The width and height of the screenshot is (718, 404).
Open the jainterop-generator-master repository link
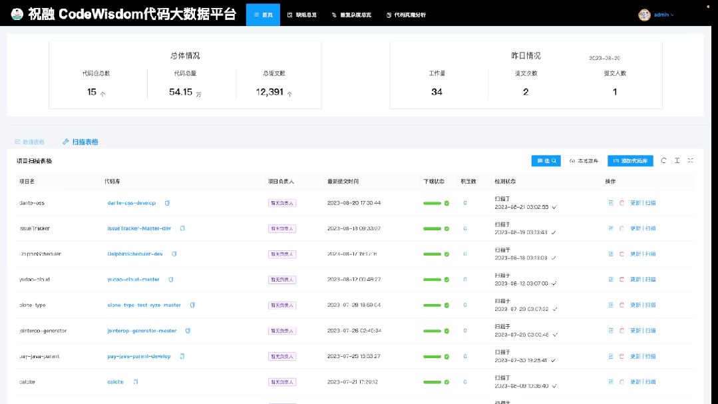(142, 331)
